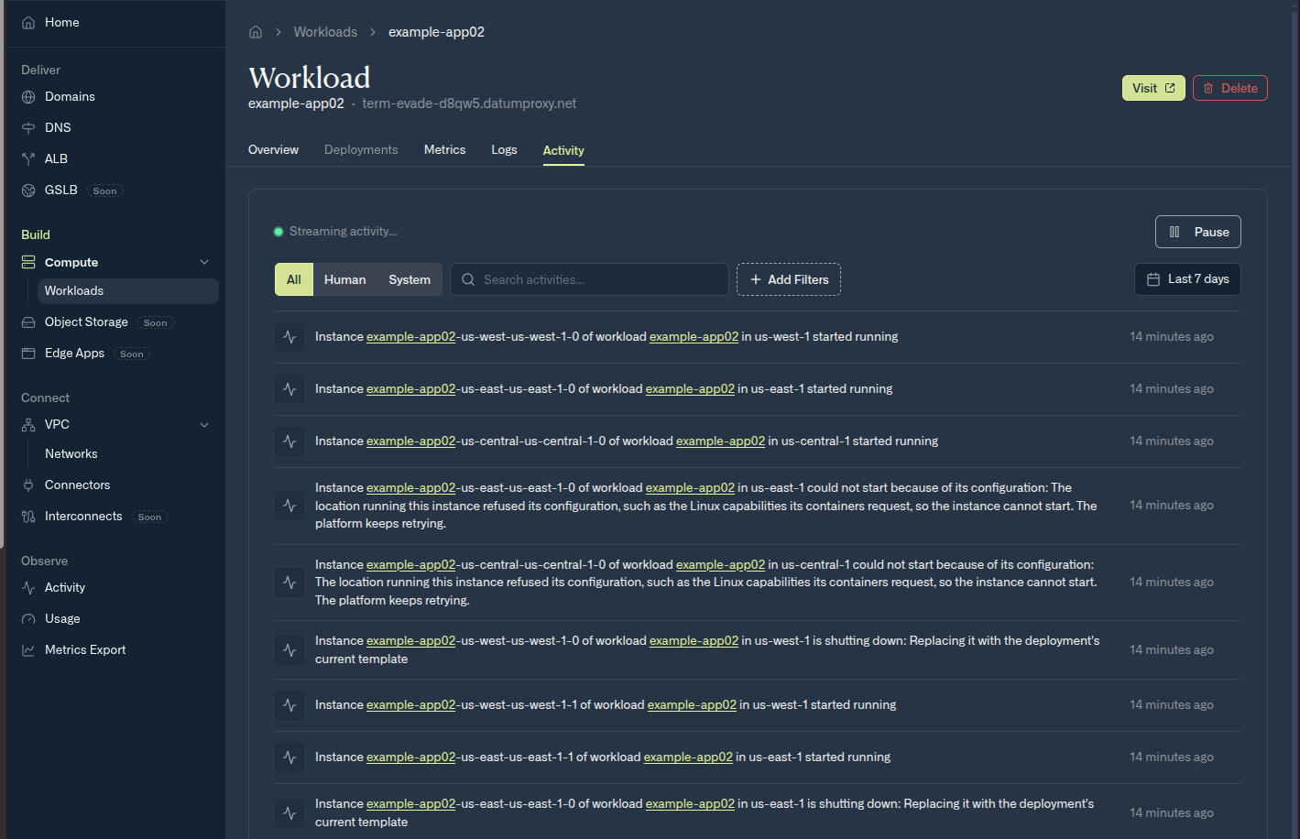Open the example-app02 instance link in the us-central-1 started running entry
Viewport: 1300px width, 839px height.
(410, 441)
